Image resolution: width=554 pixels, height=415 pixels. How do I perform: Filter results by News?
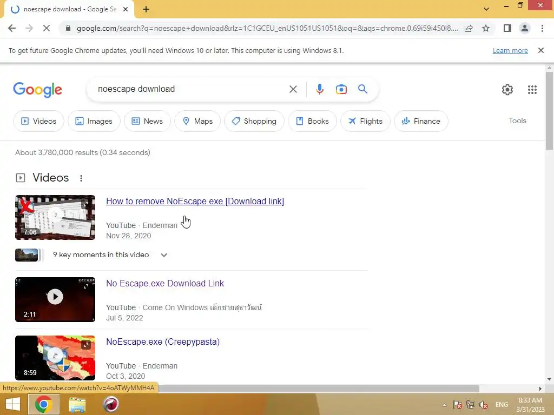coord(147,121)
